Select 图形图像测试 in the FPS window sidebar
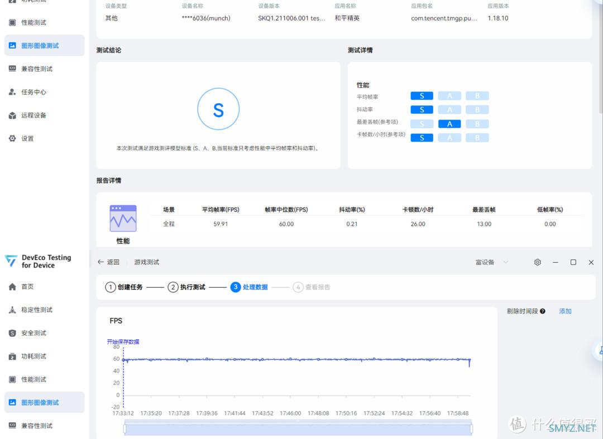The width and height of the screenshot is (603, 439). [44, 402]
